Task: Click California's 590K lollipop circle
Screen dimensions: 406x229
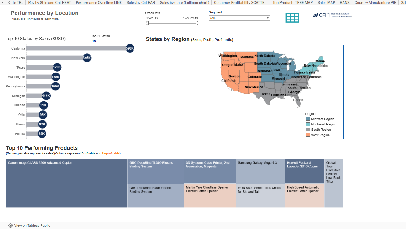Action: (130, 48)
